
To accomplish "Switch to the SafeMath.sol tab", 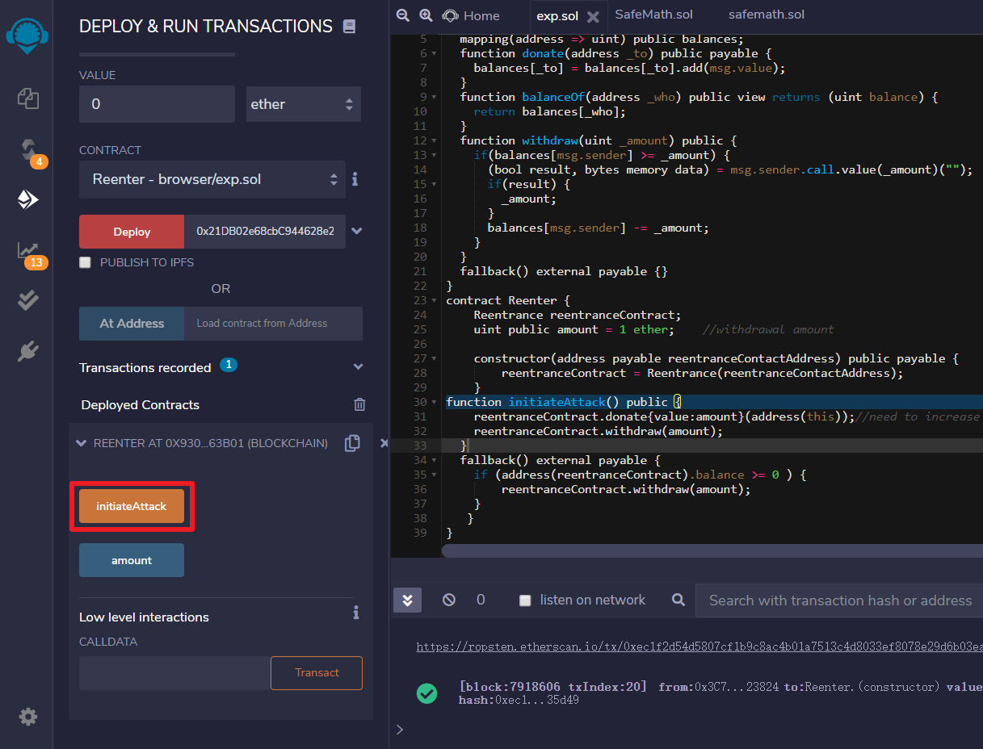I will [x=653, y=15].
